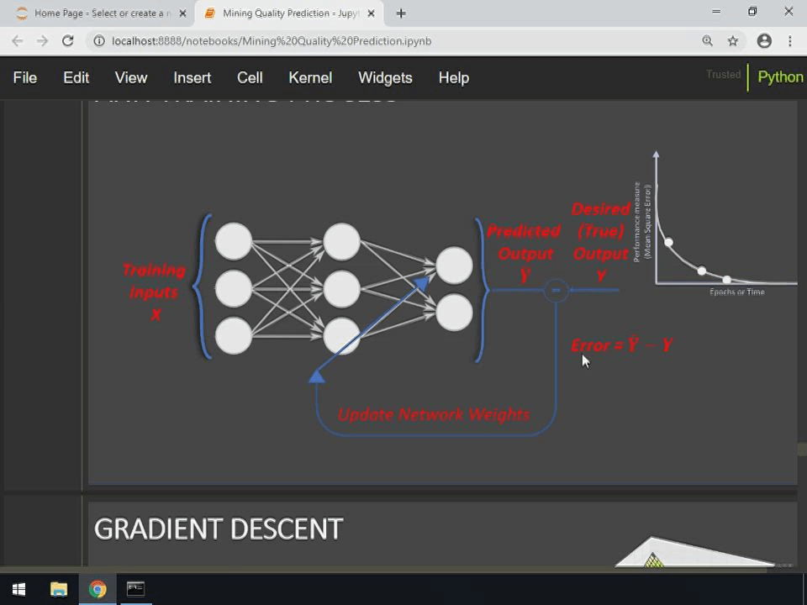Reload the page with the refresh icon
The width and height of the screenshot is (807, 605).
(x=67, y=40)
